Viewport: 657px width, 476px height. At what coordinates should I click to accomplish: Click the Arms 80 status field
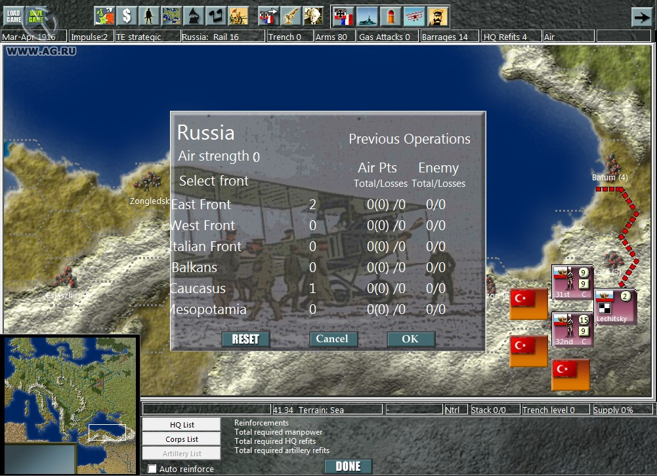[334, 37]
